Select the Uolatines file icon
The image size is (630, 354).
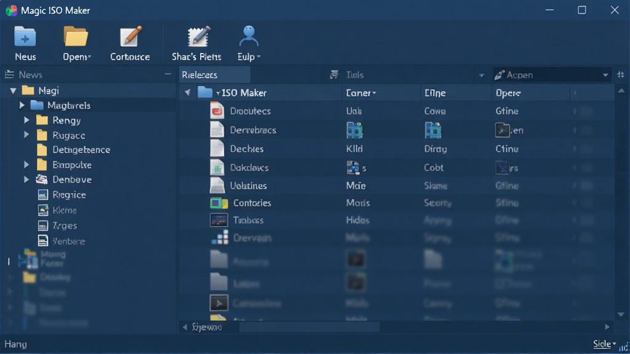217,186
